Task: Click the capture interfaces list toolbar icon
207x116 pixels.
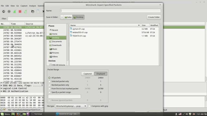Action: pos(4,12)
